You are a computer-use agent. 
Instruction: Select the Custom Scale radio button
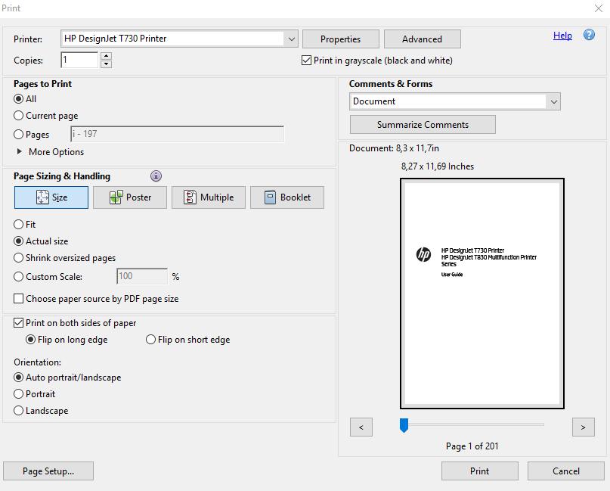click(x=18, y=276)
